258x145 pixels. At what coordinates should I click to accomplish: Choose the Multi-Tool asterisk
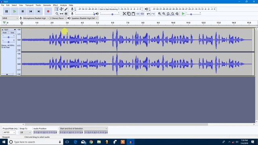click(66, 14)
